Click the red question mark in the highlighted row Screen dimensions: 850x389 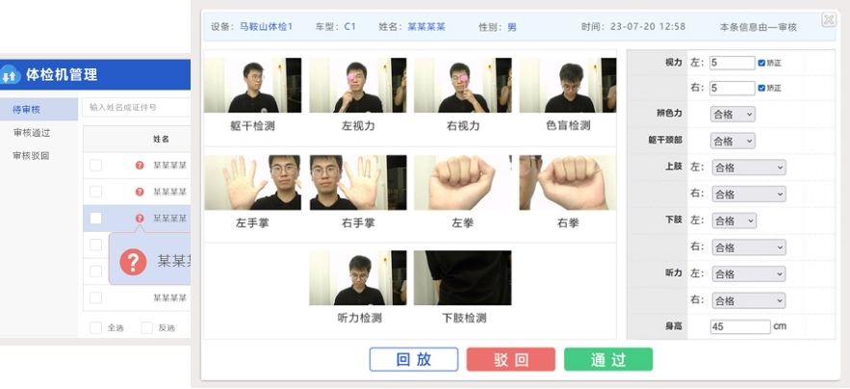pyautogui.click(x=140, y=219)
